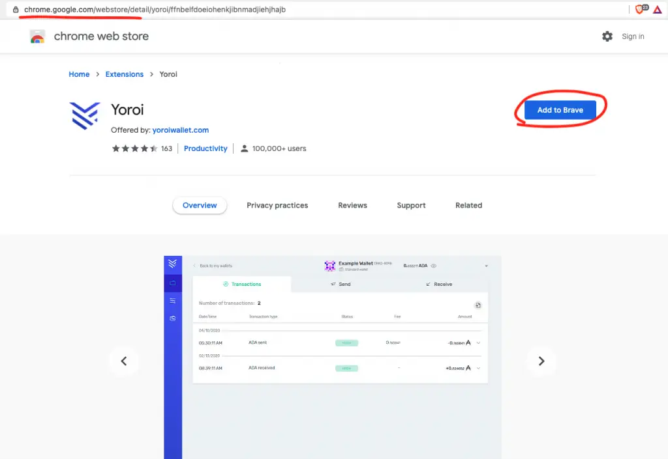The width and height of the screenshot is (668, 459).
Task: Click the address bar URL
Action: [155, 9]
